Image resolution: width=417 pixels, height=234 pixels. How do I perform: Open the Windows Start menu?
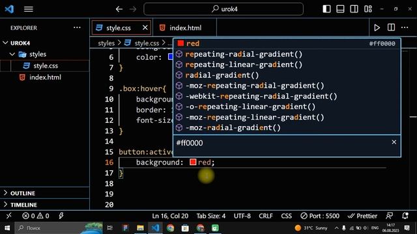[7, 227]
